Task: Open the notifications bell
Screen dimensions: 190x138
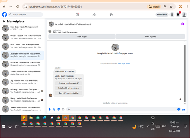Action: pyautogui.click(x=178, y=14)
